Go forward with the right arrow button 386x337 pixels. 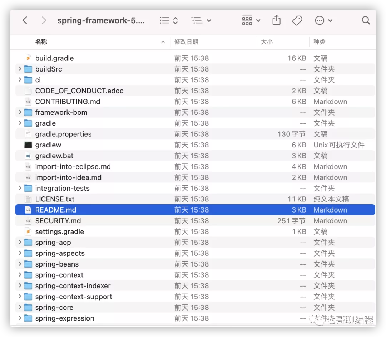click(44, 20)
